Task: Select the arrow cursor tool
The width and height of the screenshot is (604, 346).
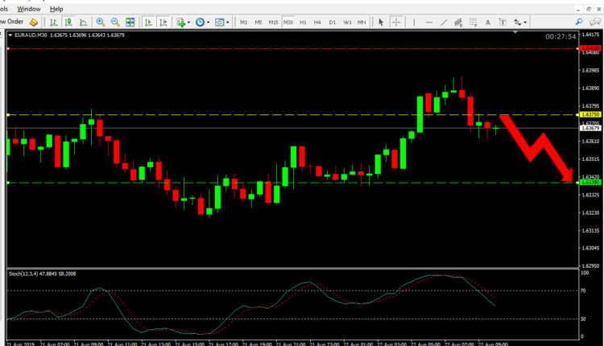Action: [x=381, y=23]
